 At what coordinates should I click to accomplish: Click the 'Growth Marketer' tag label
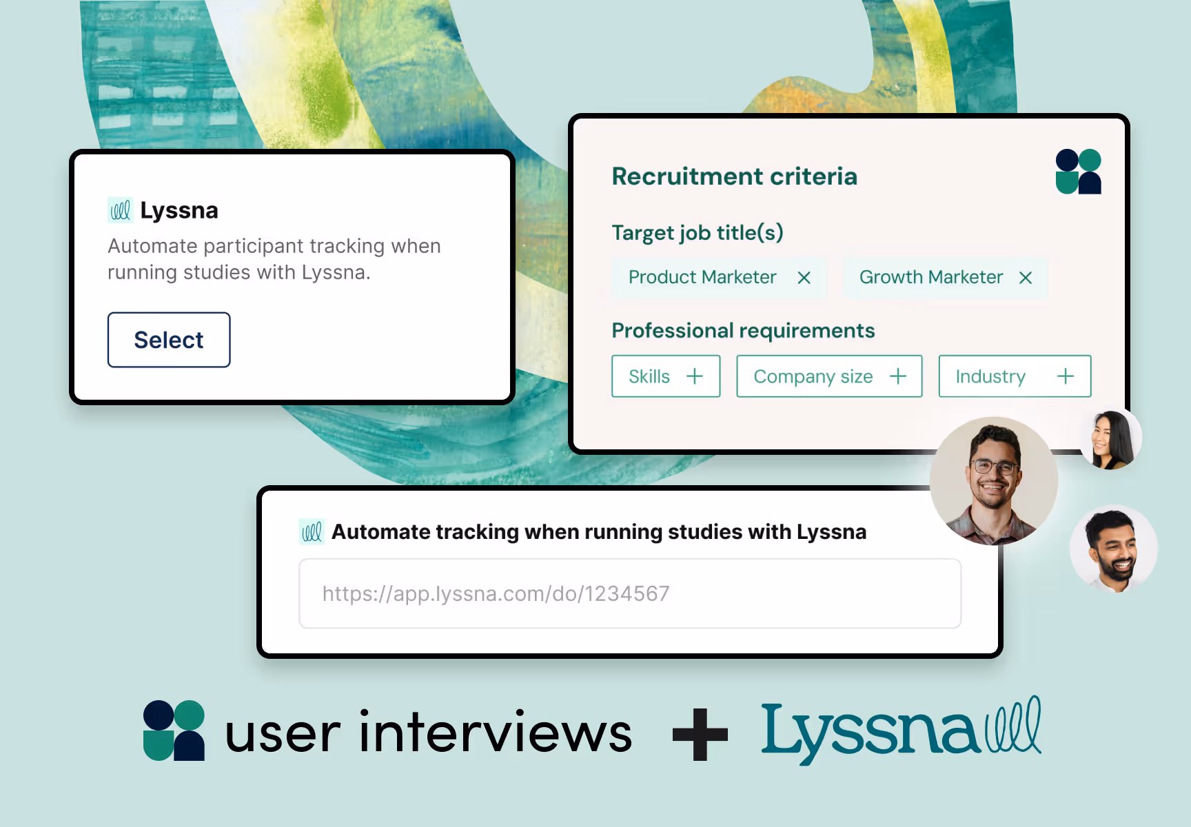[x=931, y=277]
